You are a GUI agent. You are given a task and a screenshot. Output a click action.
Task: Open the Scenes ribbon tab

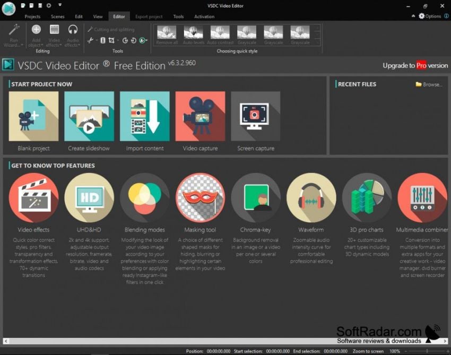[x=57, y=16]
